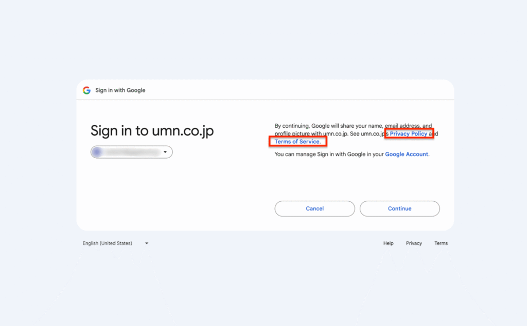The image size is (527, 326).
Task: Select the blurred email address in account chip
Action: [132, 152]
